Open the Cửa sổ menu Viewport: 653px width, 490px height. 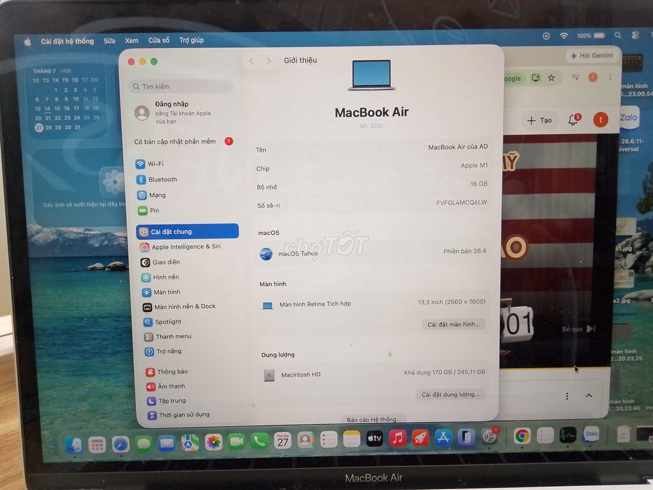pyautogui.click(x=159, y=40)
